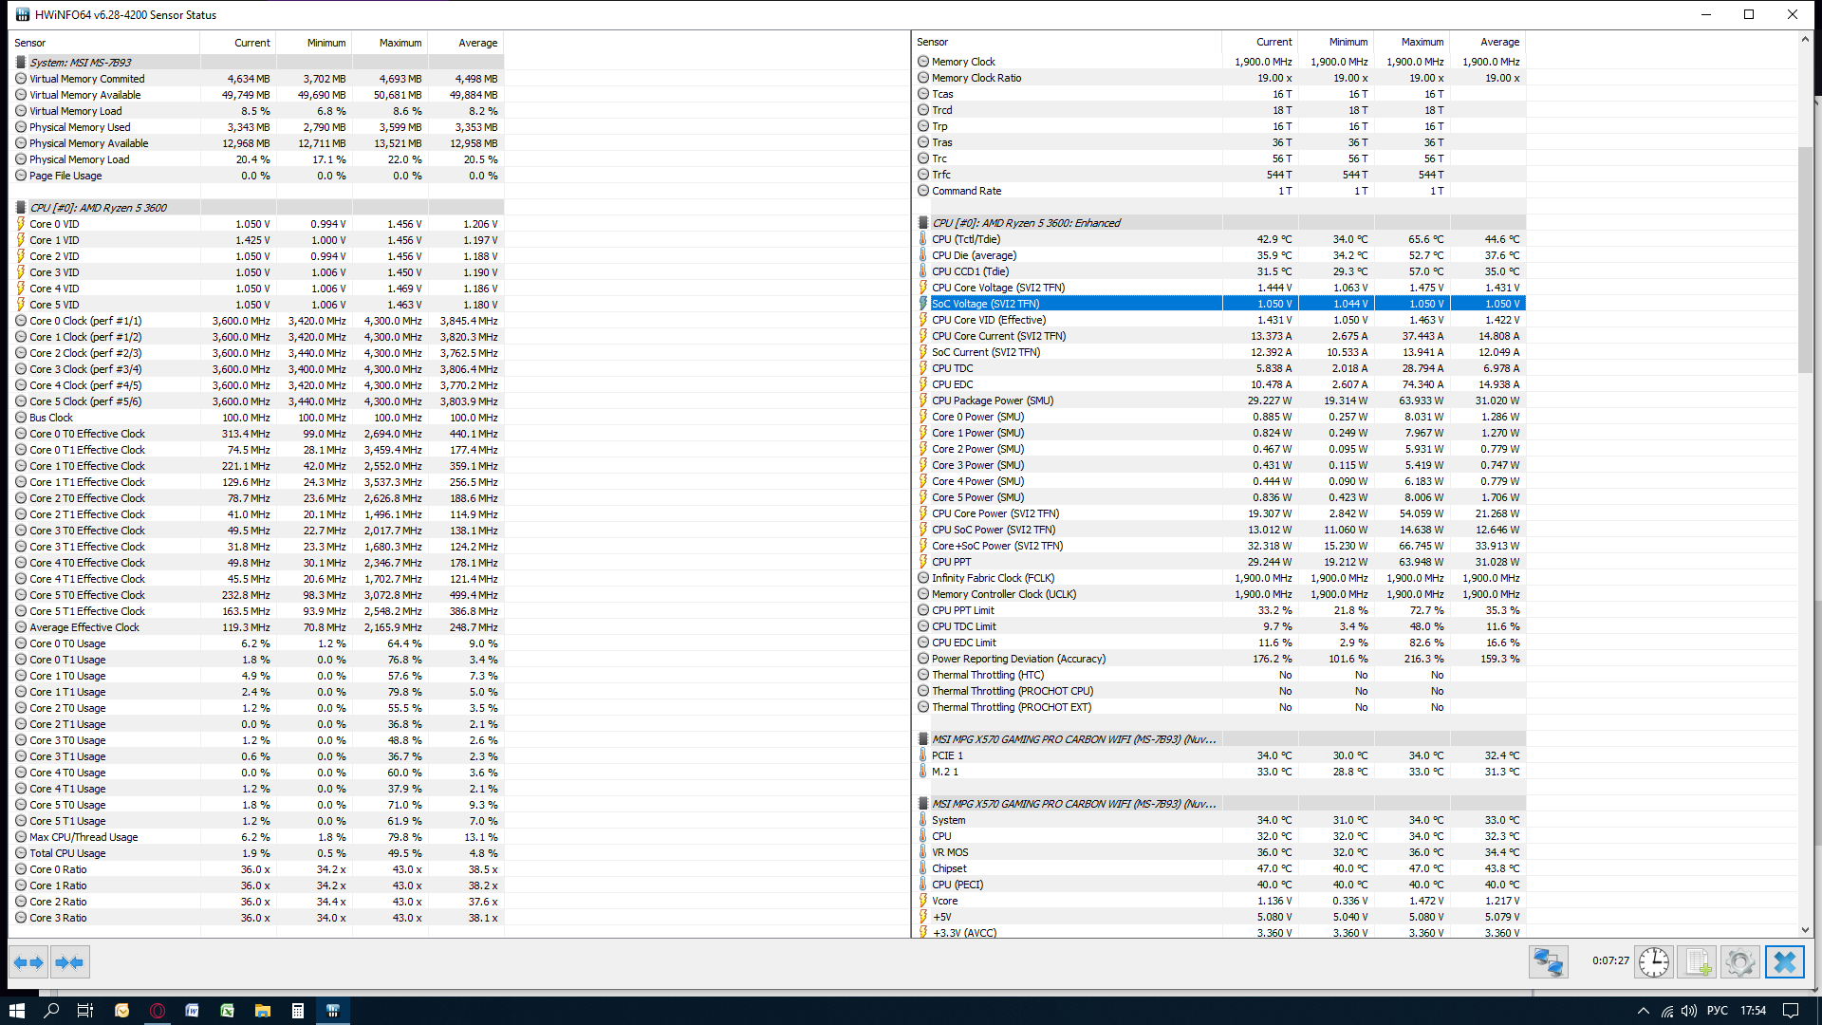
Task: Select the SoC Voltage (SVI2 TFN) row
Action: (x=985, y=304)
